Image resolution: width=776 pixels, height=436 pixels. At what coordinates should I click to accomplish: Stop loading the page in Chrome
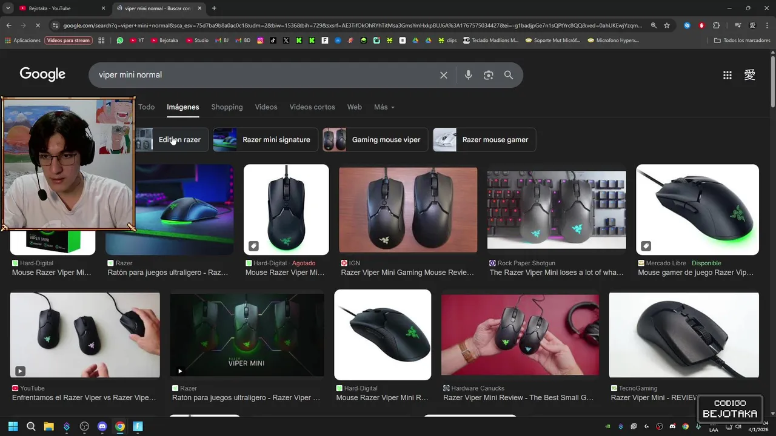coord(38,25)
